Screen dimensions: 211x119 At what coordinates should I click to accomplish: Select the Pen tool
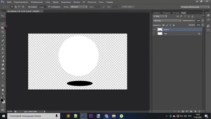3,73
